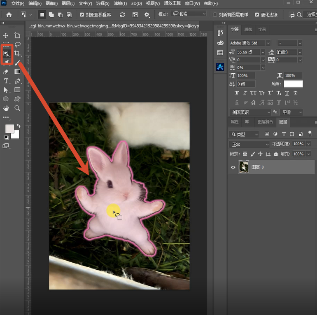Select the Zoom tool in toolbox
The image size is (317, 315).
[x=17, y=108]
